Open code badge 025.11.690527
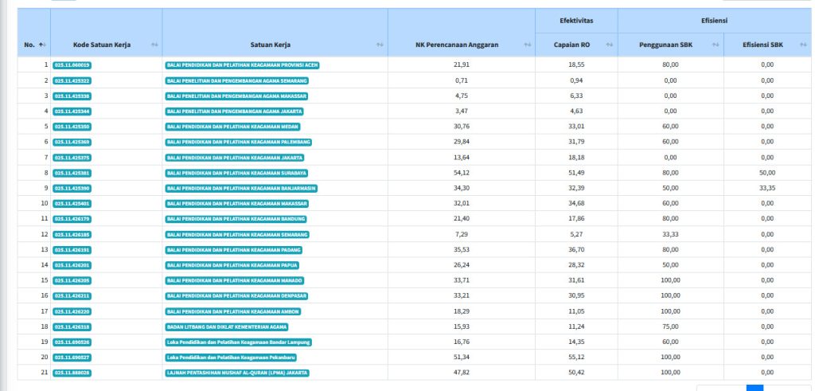 (72, 358)
